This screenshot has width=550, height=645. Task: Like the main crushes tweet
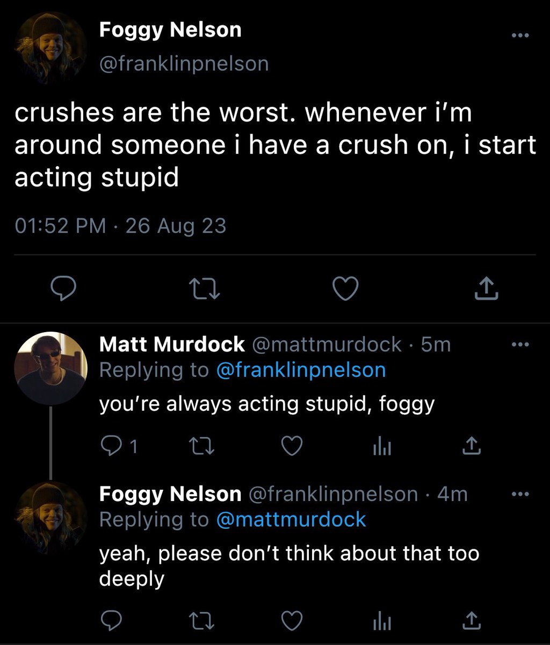345,290
